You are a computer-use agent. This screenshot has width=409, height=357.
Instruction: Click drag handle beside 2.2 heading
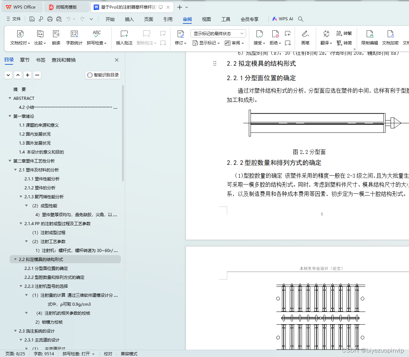(215, 63)
